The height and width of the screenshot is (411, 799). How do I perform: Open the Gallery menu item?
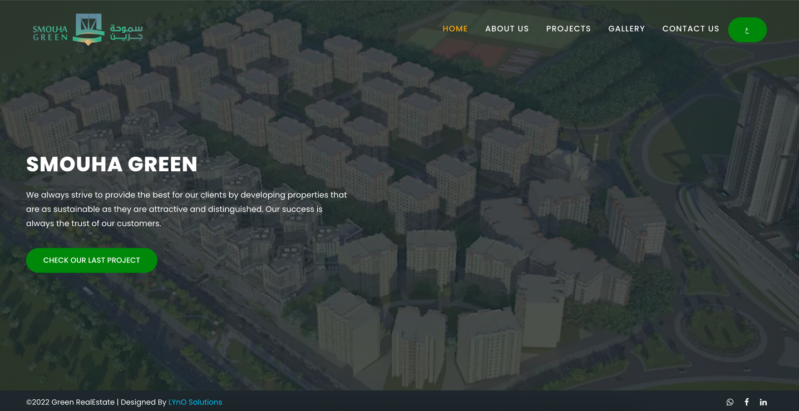(627, 29)
